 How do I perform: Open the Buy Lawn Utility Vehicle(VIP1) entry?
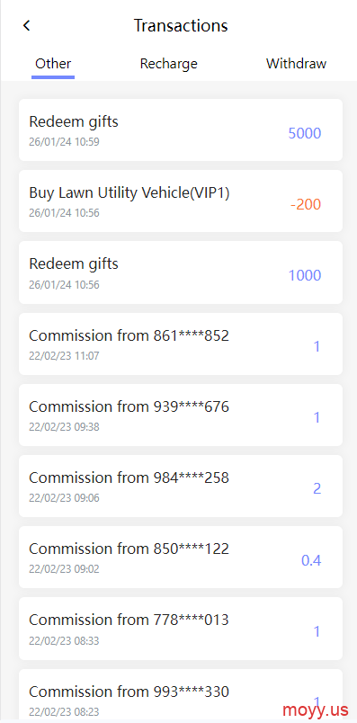click(181, 201)
